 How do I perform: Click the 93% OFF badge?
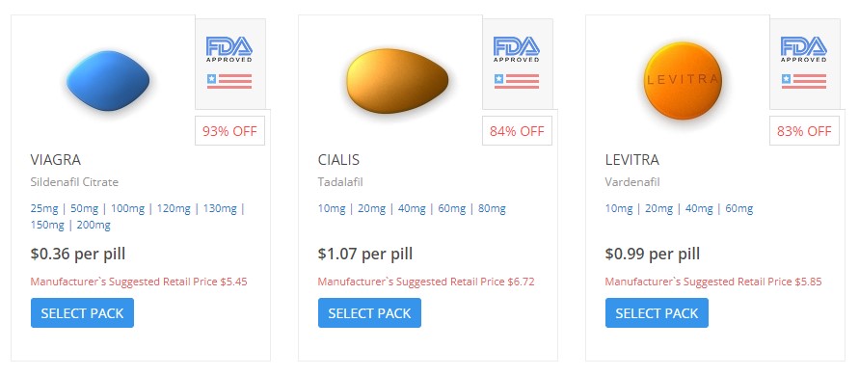pos(229,131)
